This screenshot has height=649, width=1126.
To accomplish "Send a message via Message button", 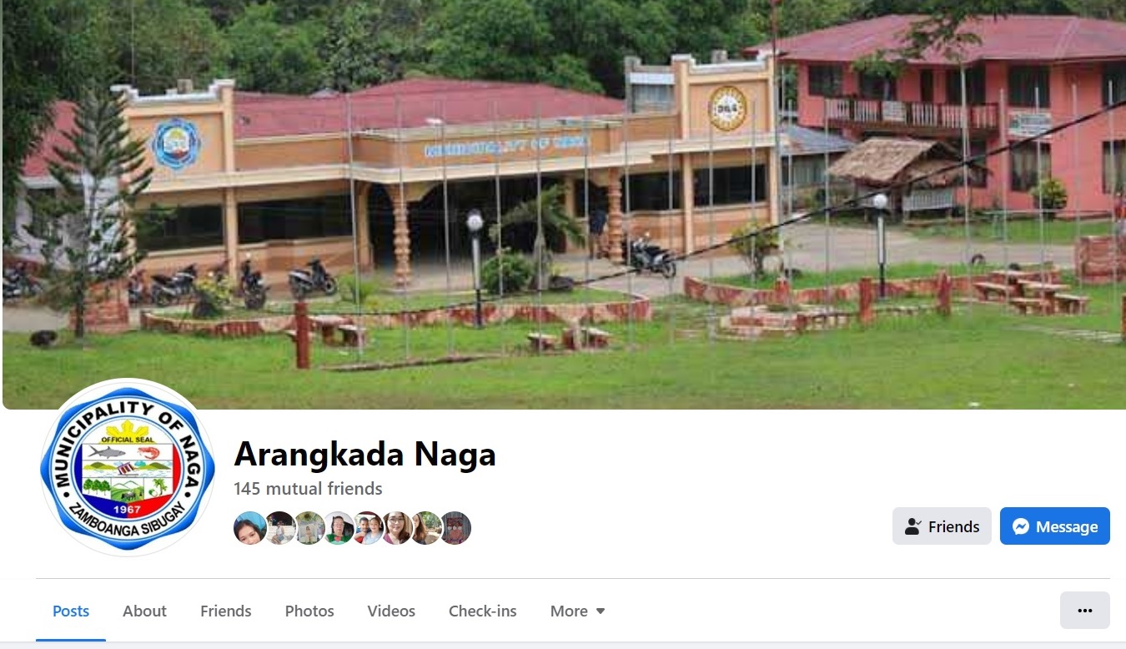I will (x=1055, y=526).
